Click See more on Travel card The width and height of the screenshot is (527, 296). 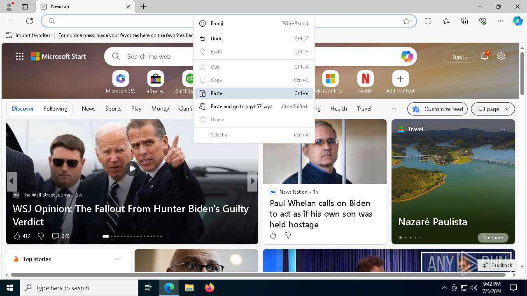[493, 238]
